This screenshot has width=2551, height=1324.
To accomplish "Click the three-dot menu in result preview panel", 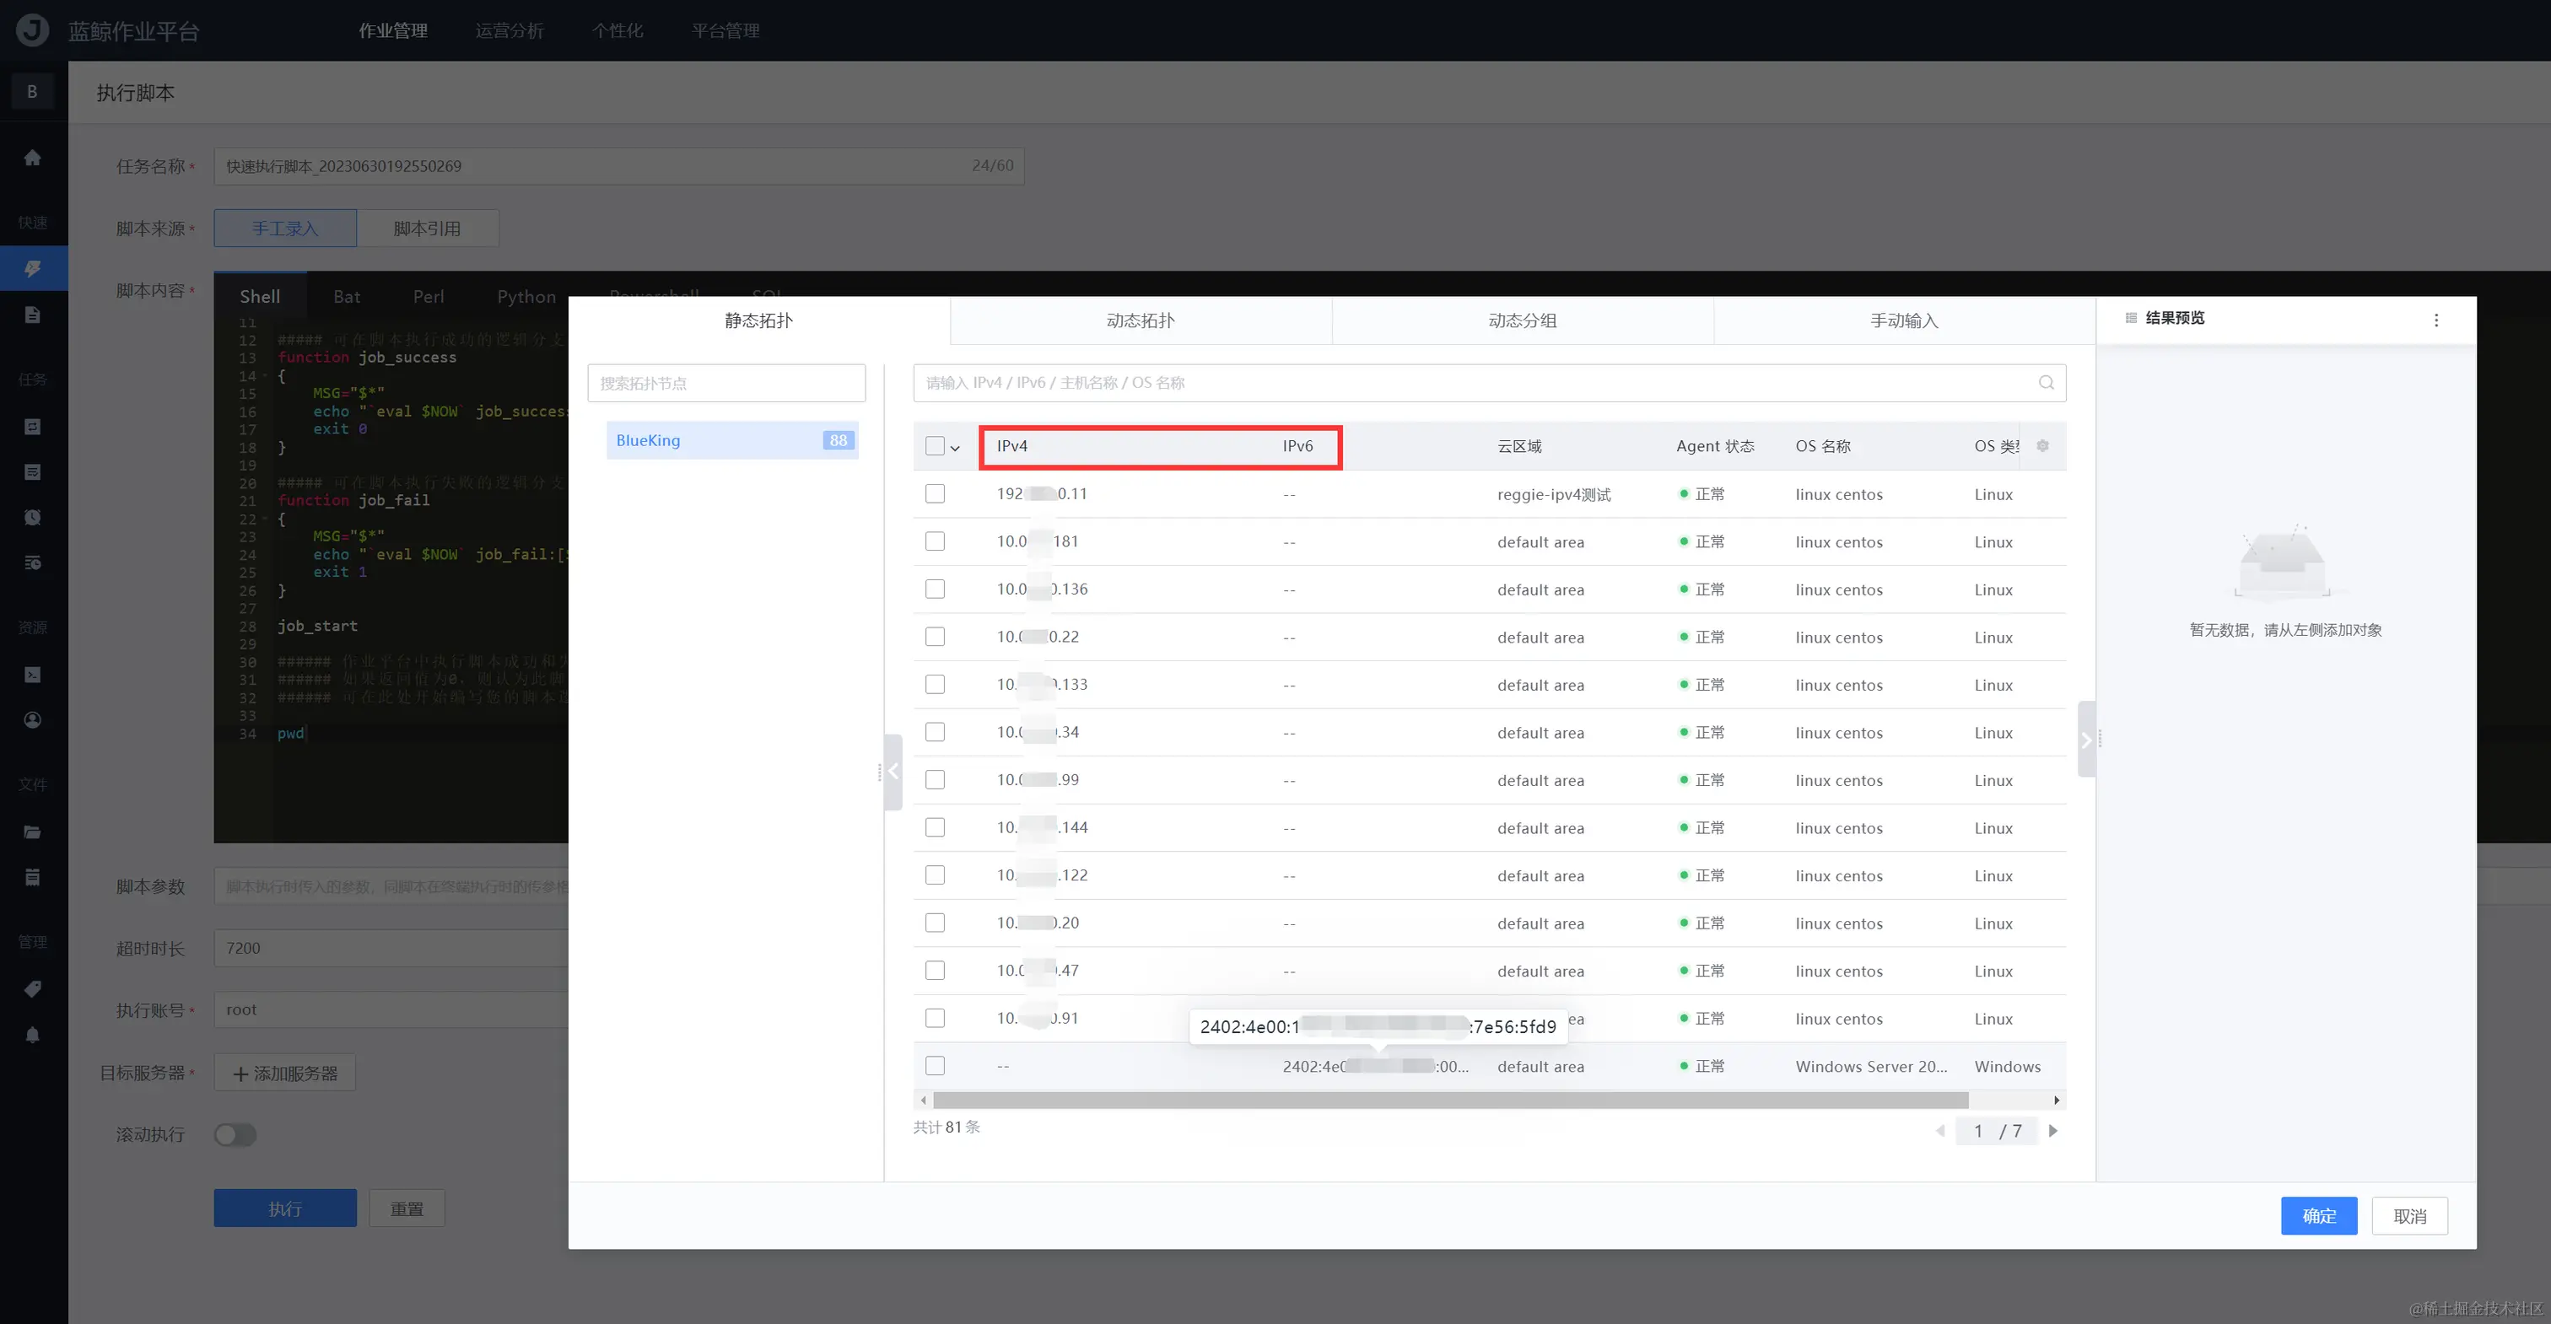I will [2436, 320].
